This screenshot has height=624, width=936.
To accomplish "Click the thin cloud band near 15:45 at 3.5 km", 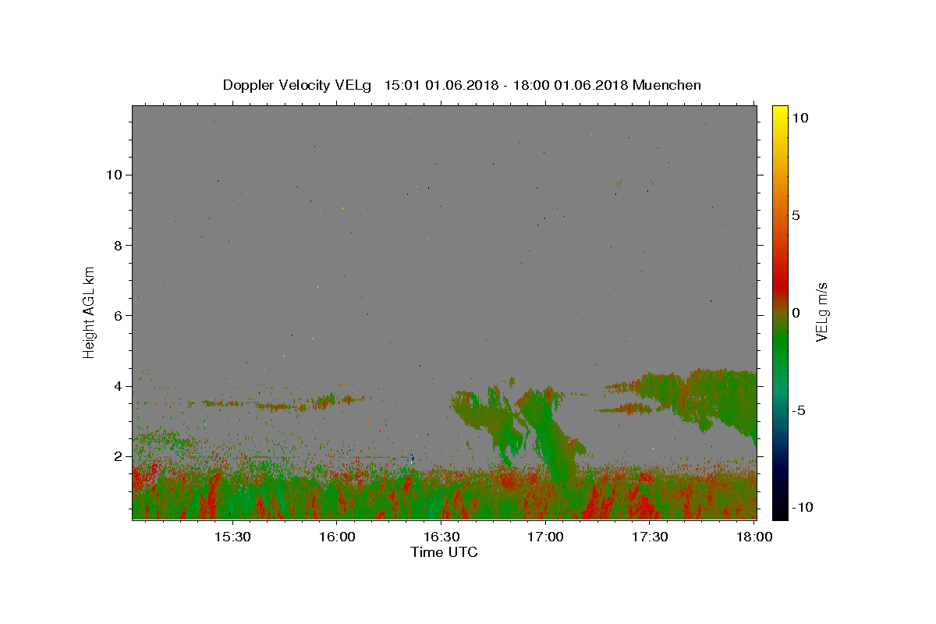I will (285, 405).
